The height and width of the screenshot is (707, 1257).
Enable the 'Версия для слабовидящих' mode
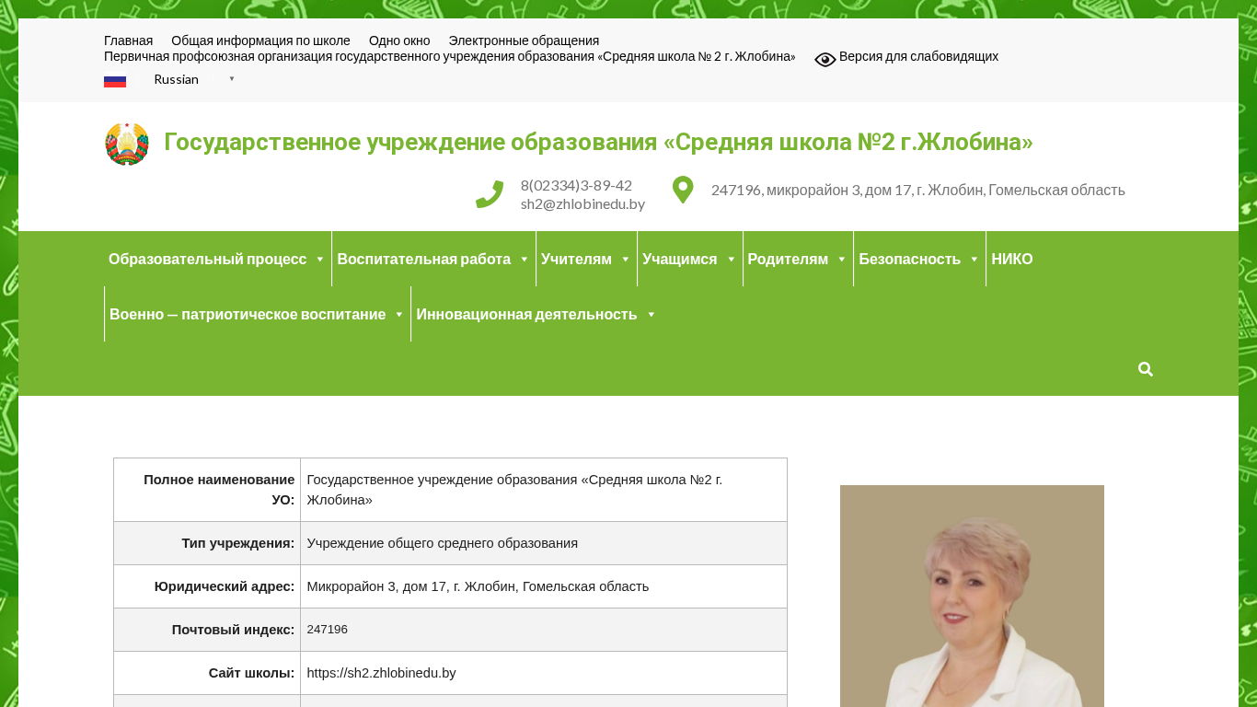[917, 56]
